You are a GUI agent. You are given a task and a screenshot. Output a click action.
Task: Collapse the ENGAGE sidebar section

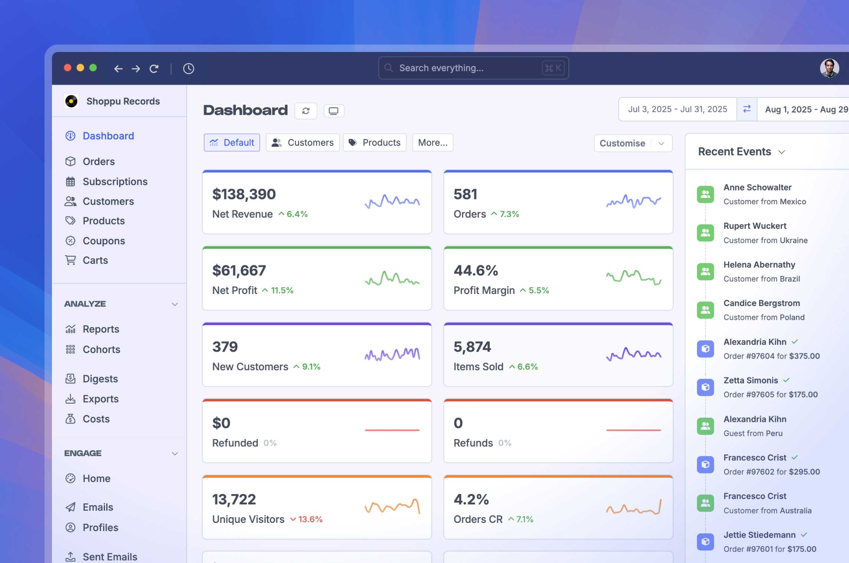pos(175,453)
